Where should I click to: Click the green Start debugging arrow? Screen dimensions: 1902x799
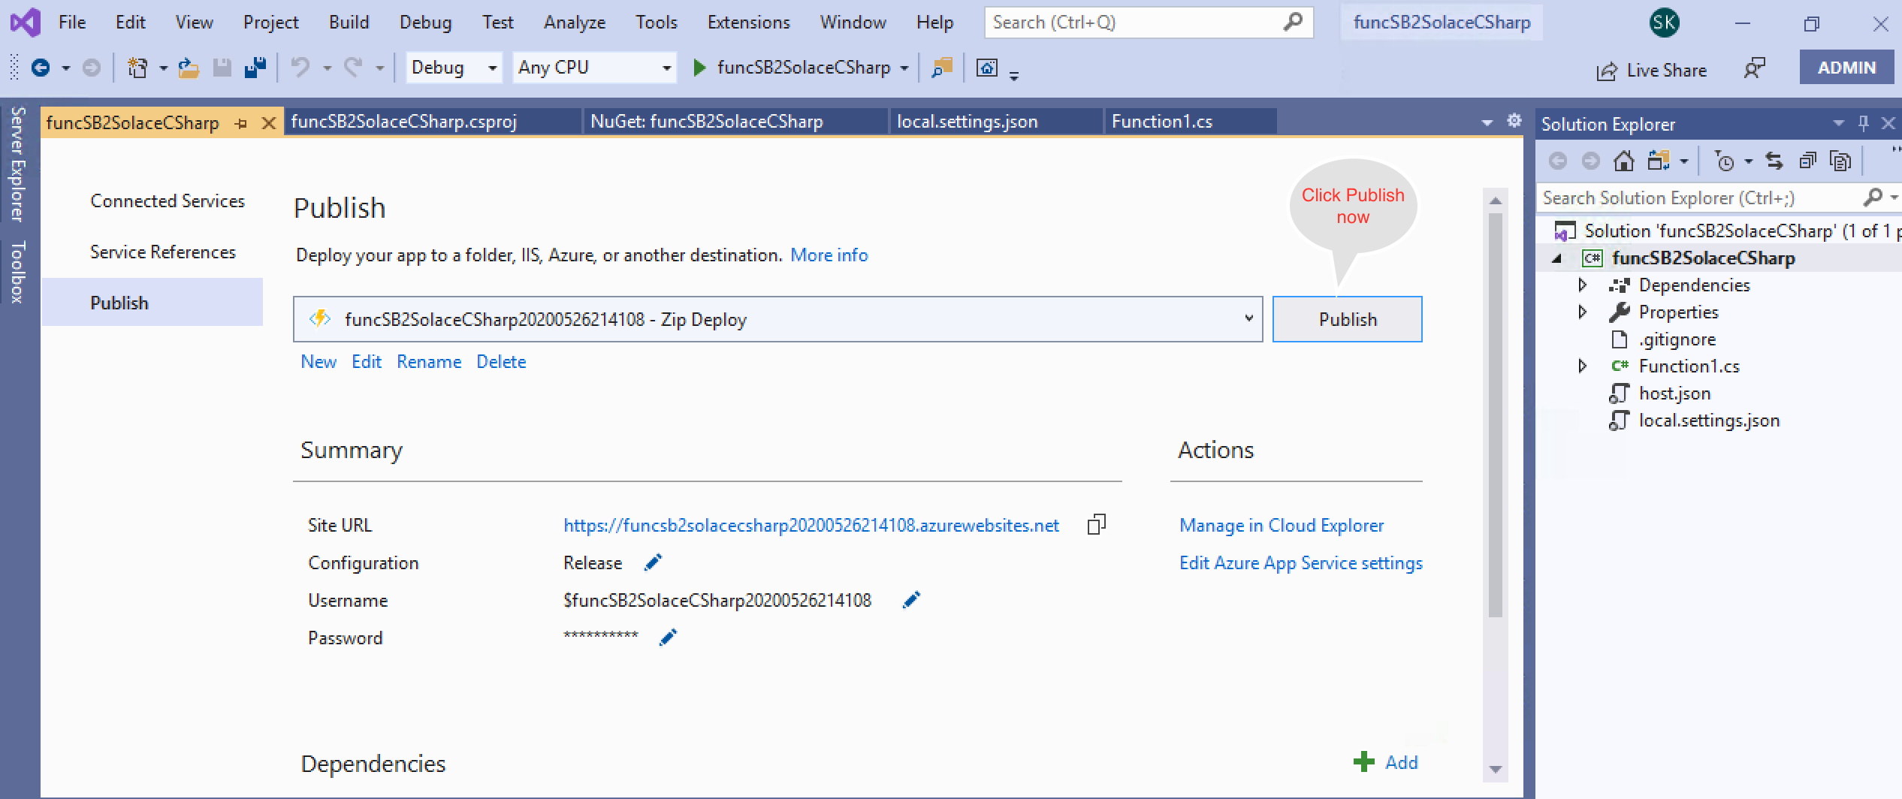[x=699, y=68]
